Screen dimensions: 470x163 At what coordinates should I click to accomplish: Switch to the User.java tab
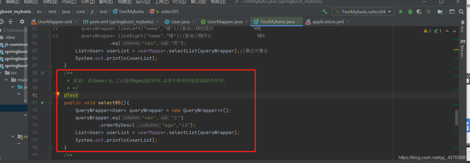180,22
